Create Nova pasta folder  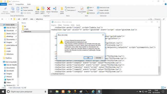[x=62, y=11]
